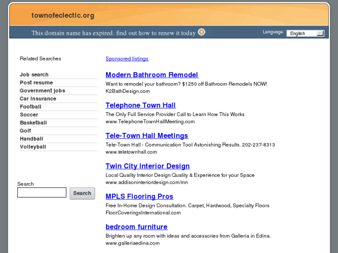Select the Handball related search
The image size is (338, 253).
coord(31,139)
